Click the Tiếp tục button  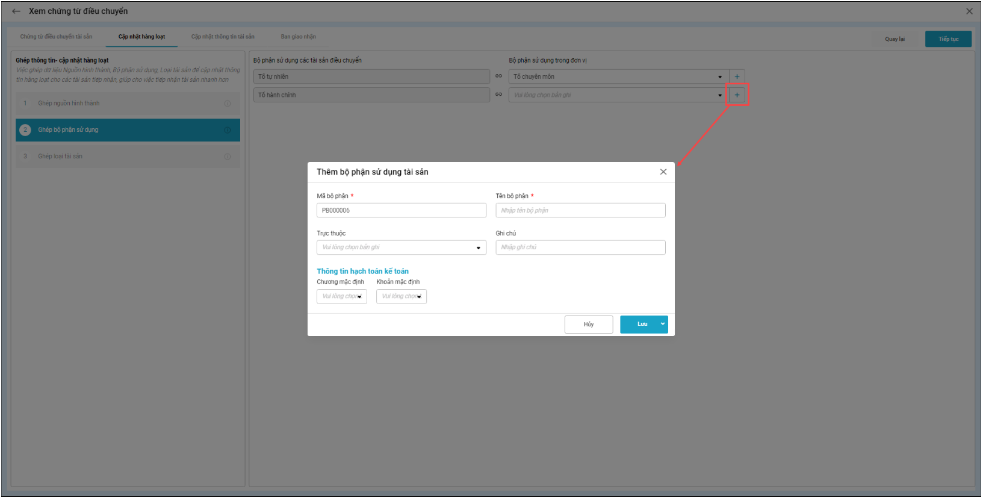point(948,39)
